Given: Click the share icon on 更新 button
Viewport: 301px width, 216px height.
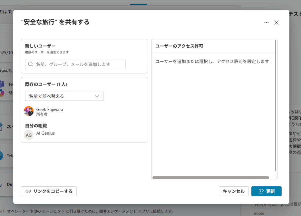Looking at the screenshot, I should coord(261,191).
